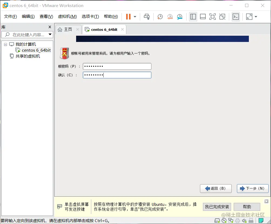
Task: Open the power options dropdown beside the pause icon
Action: pyautogui.click(x=135, y=17)
